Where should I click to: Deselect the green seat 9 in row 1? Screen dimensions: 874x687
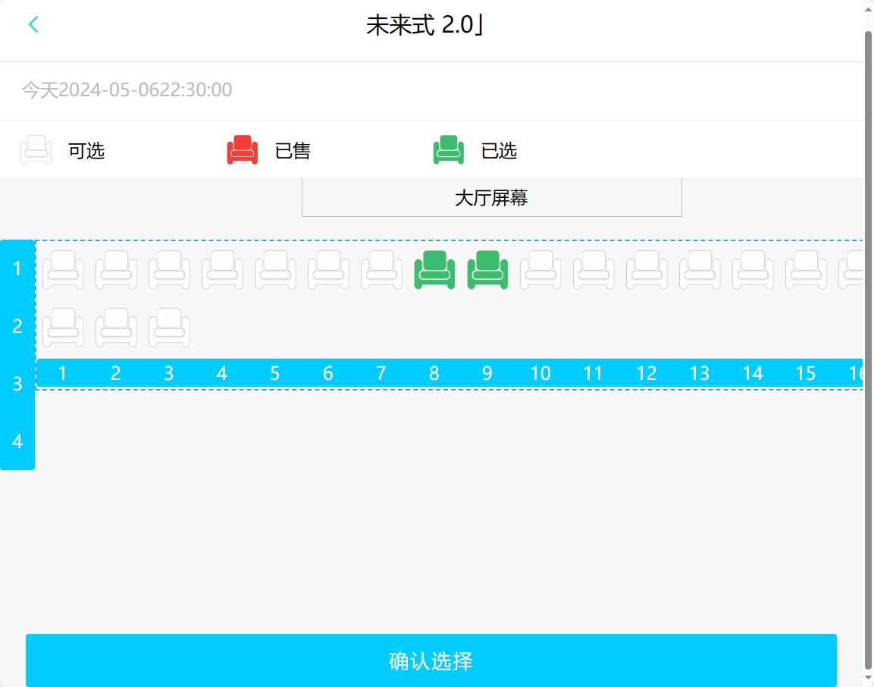click(487, 269)
